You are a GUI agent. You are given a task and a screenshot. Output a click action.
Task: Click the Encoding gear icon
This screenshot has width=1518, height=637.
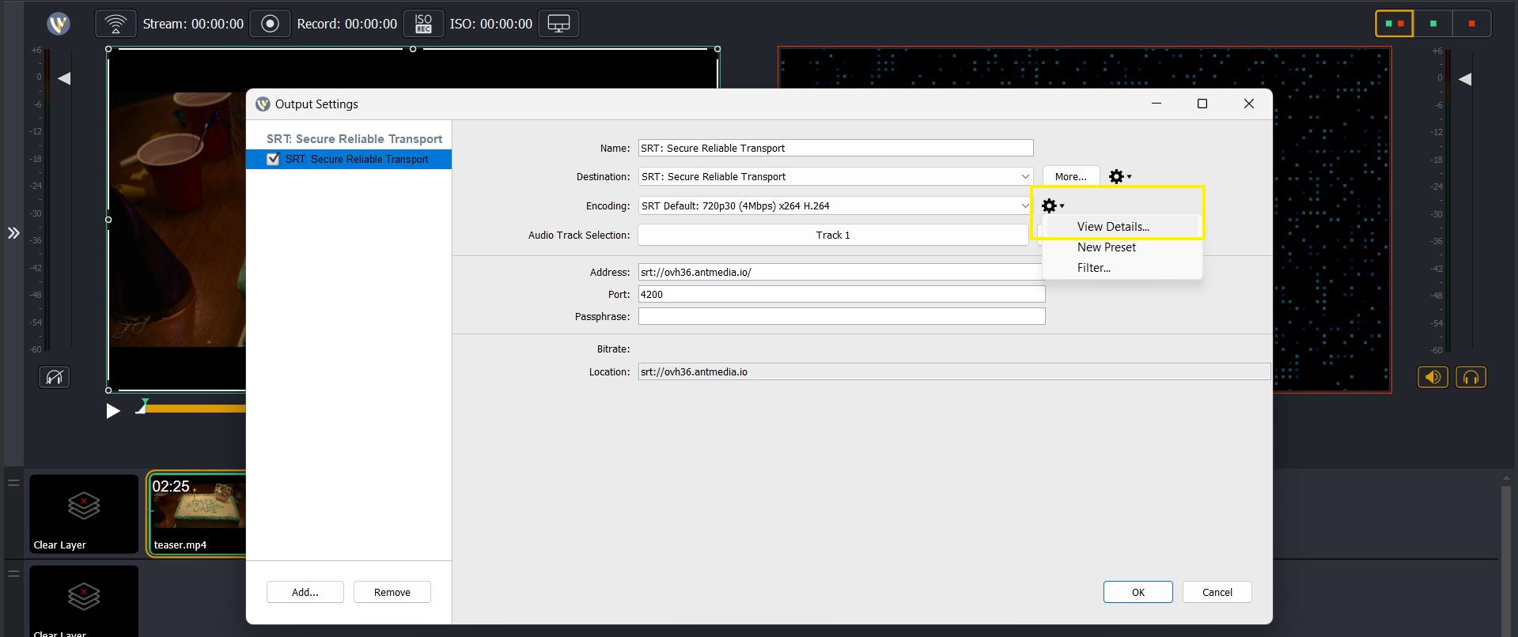pos(1053,205)
